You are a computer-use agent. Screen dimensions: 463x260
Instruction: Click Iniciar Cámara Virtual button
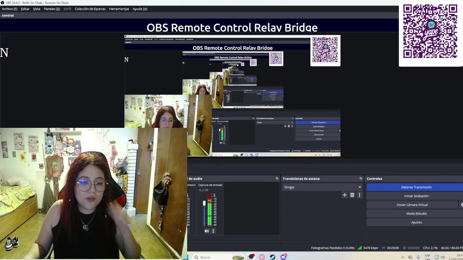412,205
